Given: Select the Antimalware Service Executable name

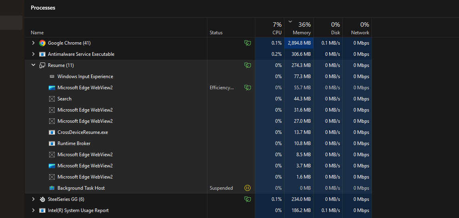Looking at the screenshot, I should pyautogui.click(x=81, y=54).
